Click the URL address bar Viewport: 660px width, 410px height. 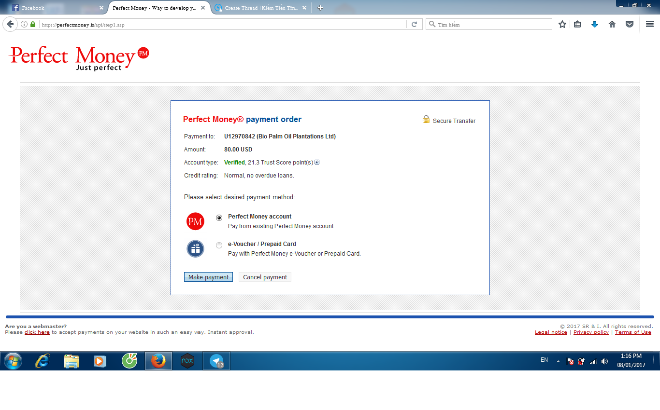pyautogui.click(x=222, y=24)
